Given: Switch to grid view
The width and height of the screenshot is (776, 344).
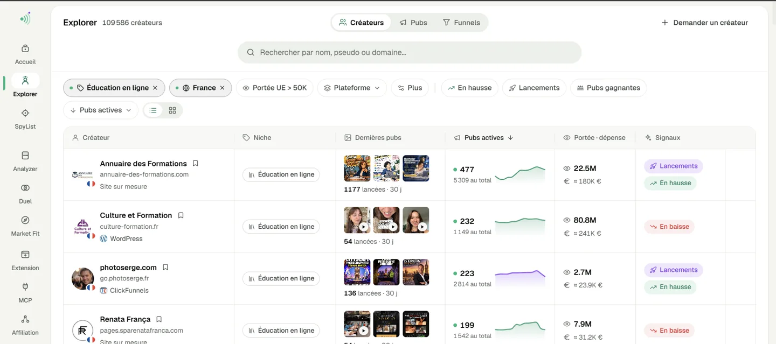Looking at the screenshot, I should pyautogui.click(x=172, y=110).
